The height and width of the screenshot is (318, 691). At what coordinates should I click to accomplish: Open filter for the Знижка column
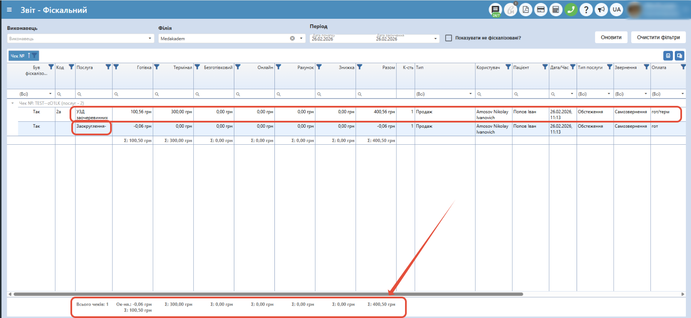(x=319, y=67)
